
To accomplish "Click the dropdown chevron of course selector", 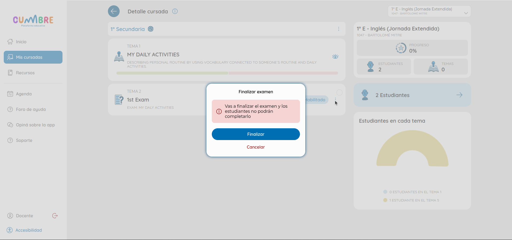I will pos(466,13).
